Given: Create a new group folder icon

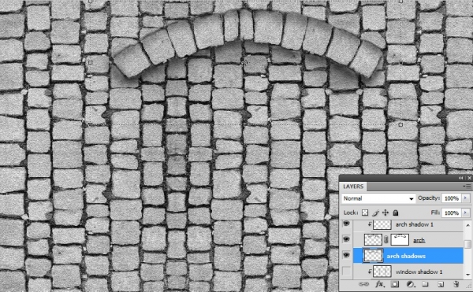Looking at the screenshot, I should pyautogui.click(x=425, y=284).
